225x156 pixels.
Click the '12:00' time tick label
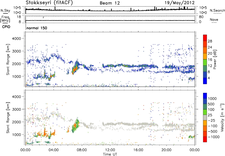click(110, 150)
